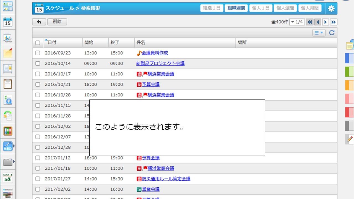Click the back arrow button
Image resolution: width=354 pixels, height=199 pixels.
pos(39,22)
